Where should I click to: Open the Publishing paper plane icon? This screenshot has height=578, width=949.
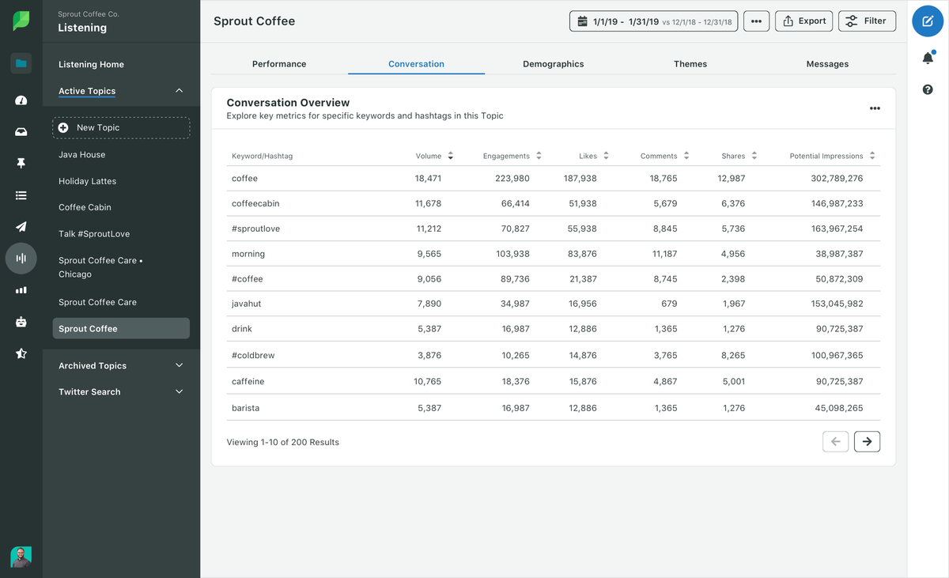point(21,227)
